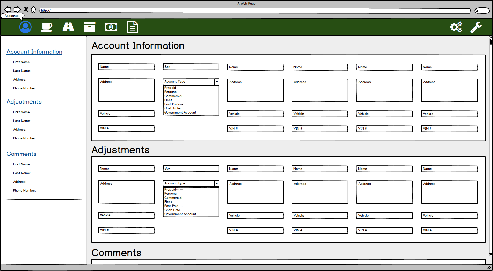Click last-column Address box in Adjustments
The image size is (493, 271).
449,192
